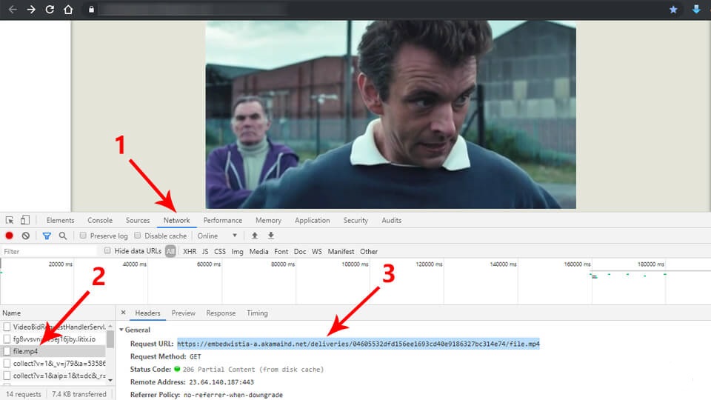Open the Online throttling dropdown
Image resolution: width=711 pixels, height=400 pixels.
coord(218,236)
